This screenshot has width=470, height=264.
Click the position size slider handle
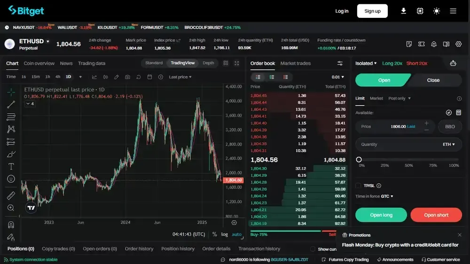359,160
